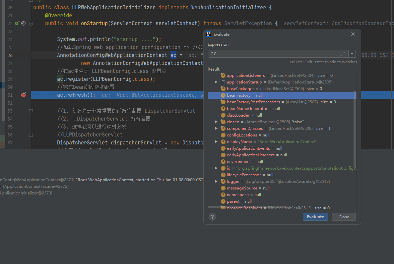Click the field icon beside namespace
Viewport: 394px width, 264px height.
coord(223,195)
